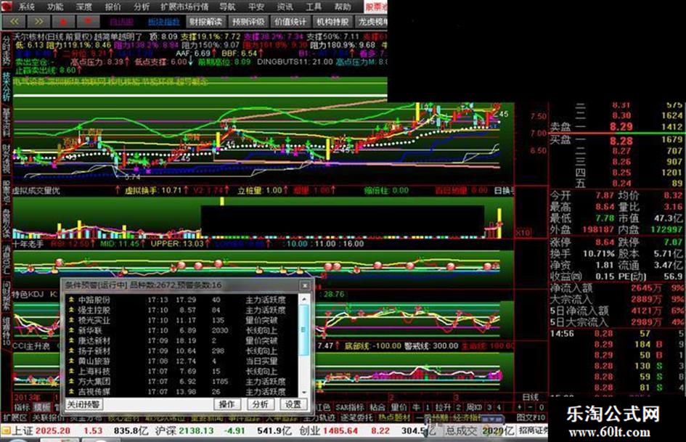
Task: Click the 分析 button in alert dialog
Action: pos(260,404)
